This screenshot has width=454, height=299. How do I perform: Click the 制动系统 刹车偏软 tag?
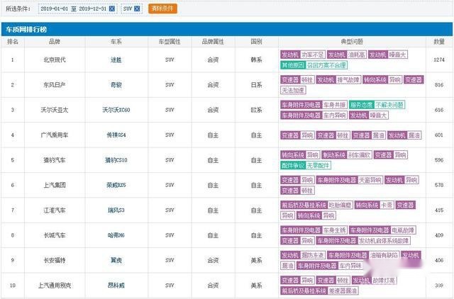coord(347,155)
